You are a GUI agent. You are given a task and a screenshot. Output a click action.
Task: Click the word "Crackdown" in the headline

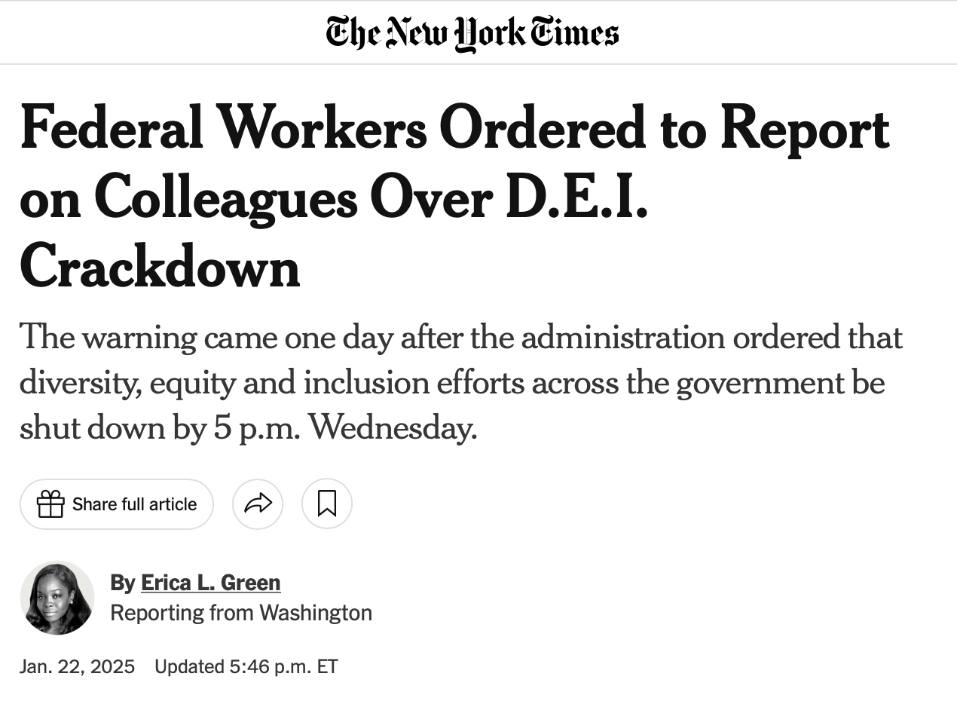pos(160,267)
